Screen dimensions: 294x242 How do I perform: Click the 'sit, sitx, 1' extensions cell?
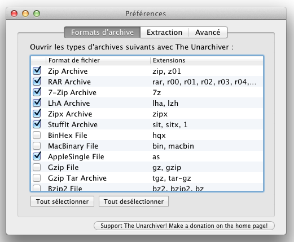click(x=170, y=125)
